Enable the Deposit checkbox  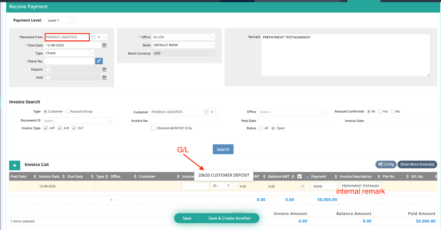[x=48, y=70]
